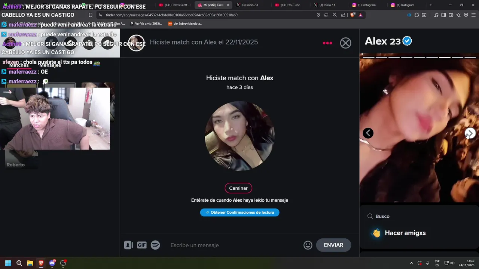Toggle the browser sidebar panel icon
Screen dimensions: 479x269
443,15
